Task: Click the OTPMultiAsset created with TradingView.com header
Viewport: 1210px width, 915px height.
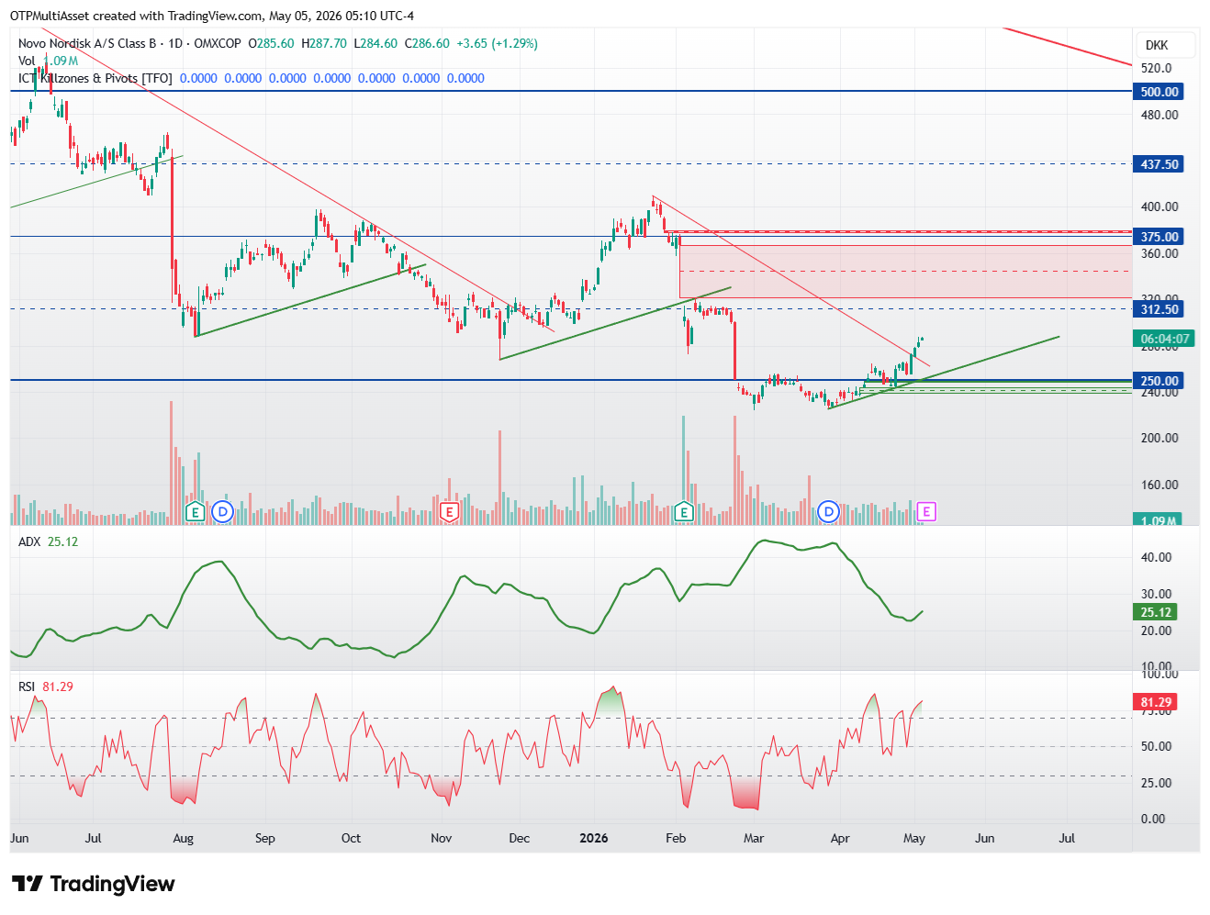Action: point(212,16)
